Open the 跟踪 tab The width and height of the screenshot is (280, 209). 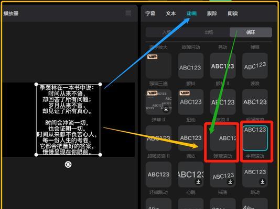[212, 14]
